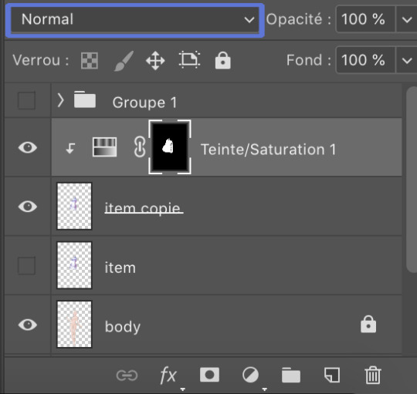417x394 pixels.
Task: Click the prevent artboard auto-nesting lock icon
Action: point(189,59)
